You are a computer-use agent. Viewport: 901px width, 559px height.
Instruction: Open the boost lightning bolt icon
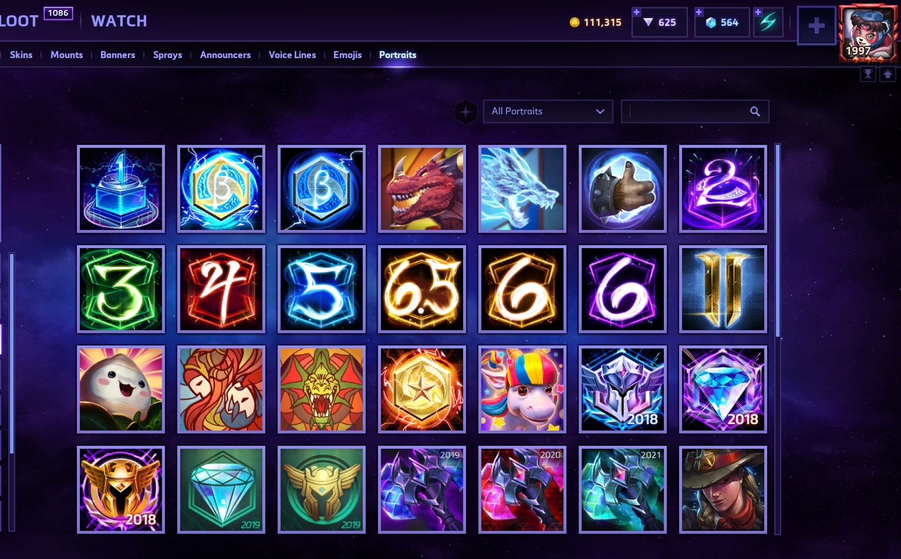click(768, 22)
